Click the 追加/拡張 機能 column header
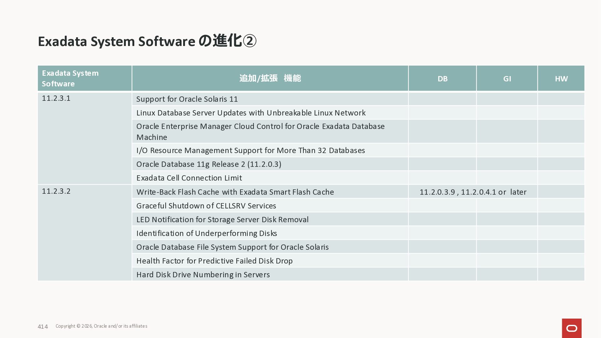Screen dimensions: 601x338 pos(270,78)
